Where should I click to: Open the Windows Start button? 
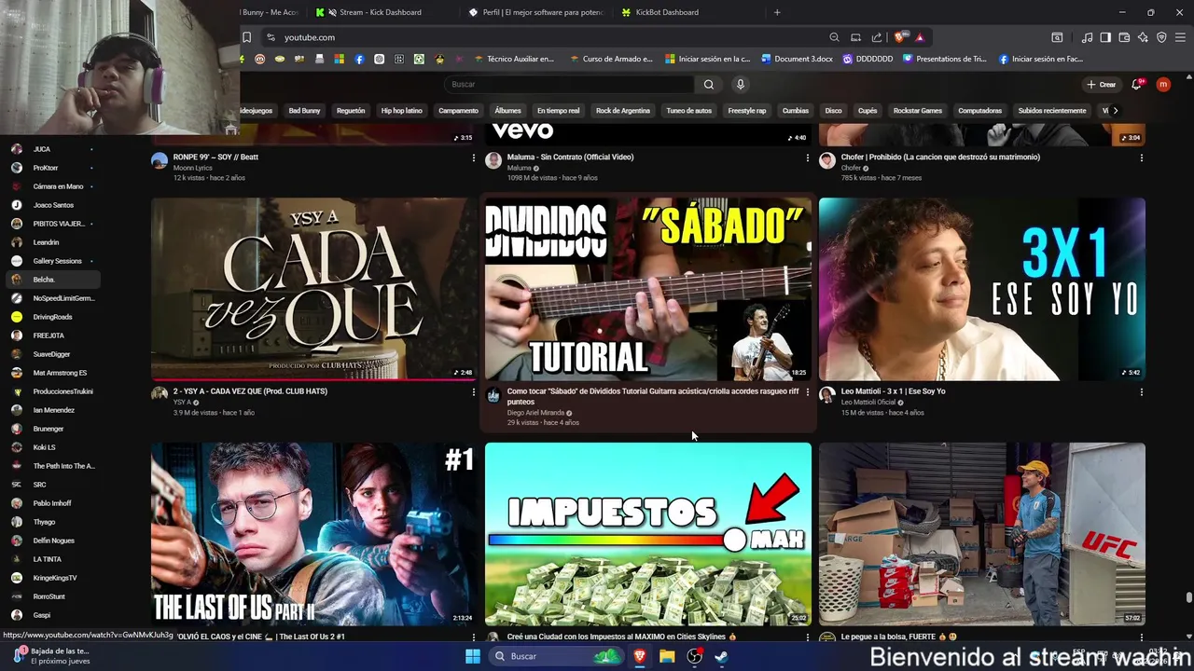point(473,656)
